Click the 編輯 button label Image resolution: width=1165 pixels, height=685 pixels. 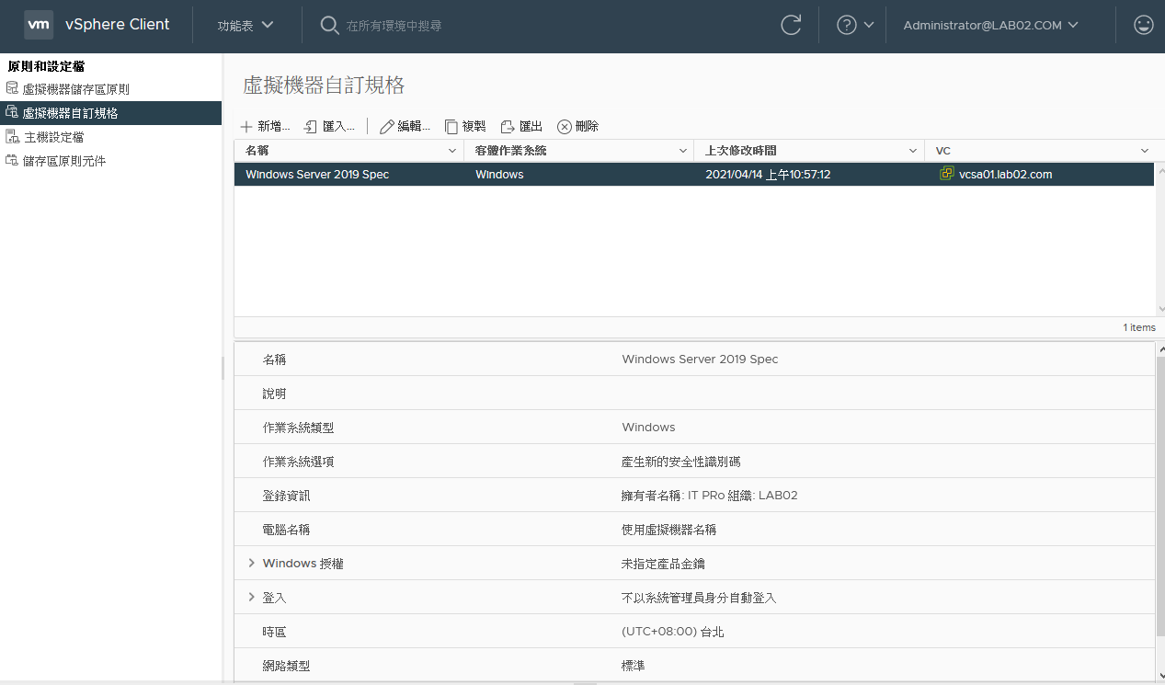414,127
